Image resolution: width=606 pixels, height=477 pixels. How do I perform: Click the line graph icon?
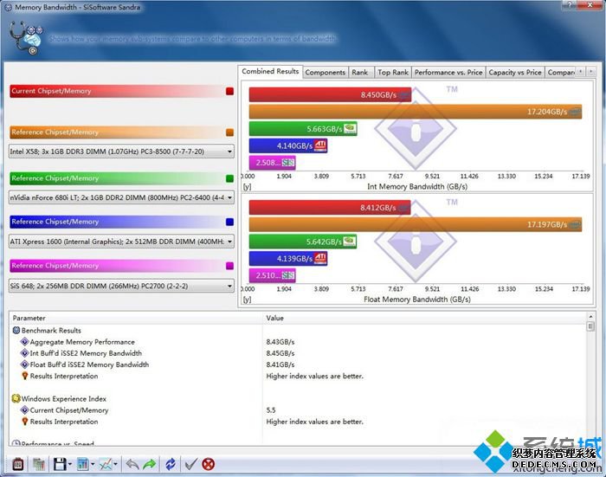point(106,464)
